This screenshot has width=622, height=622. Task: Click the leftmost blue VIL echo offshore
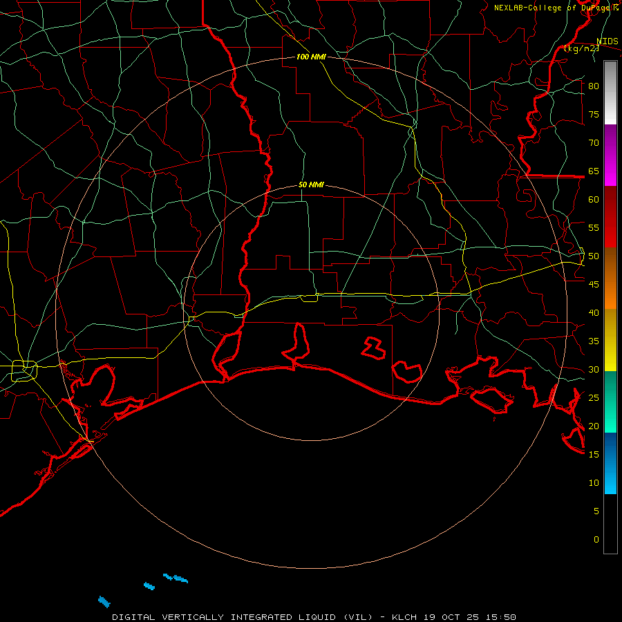point(104,602)
